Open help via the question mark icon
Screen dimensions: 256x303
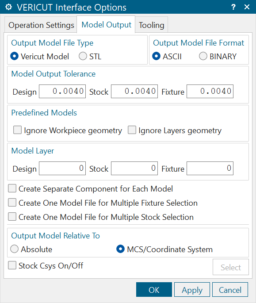click(233, 7)
